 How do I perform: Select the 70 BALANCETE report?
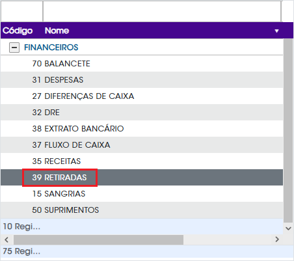(142, 63)
